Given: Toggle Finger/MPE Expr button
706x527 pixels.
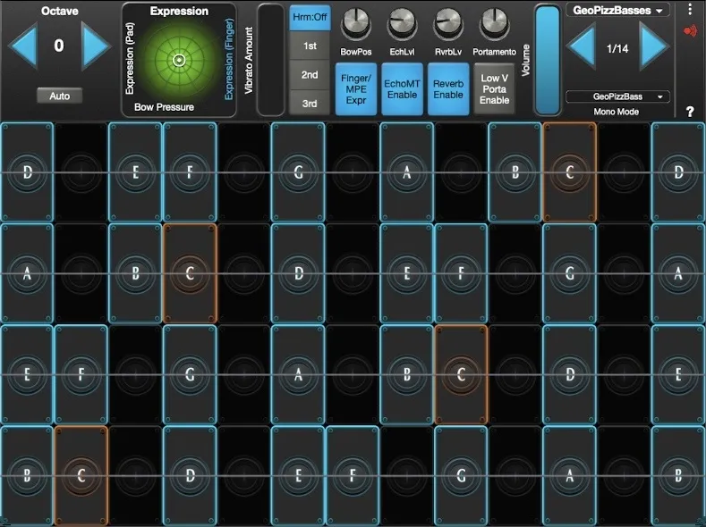Looking at the screenshot, I should point(356,89).
